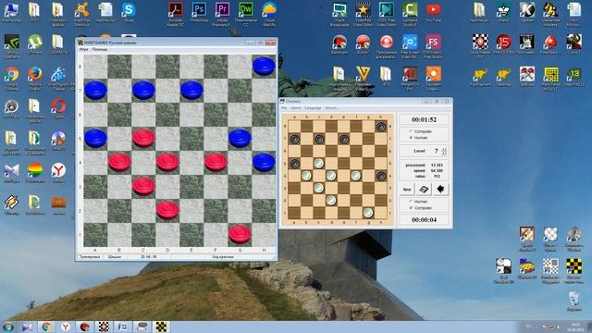Open the Opera desktop icon

[58, 107]
